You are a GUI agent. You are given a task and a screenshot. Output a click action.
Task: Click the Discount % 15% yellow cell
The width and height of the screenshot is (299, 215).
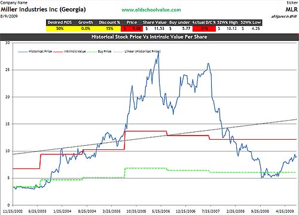(x=109, y=29)
